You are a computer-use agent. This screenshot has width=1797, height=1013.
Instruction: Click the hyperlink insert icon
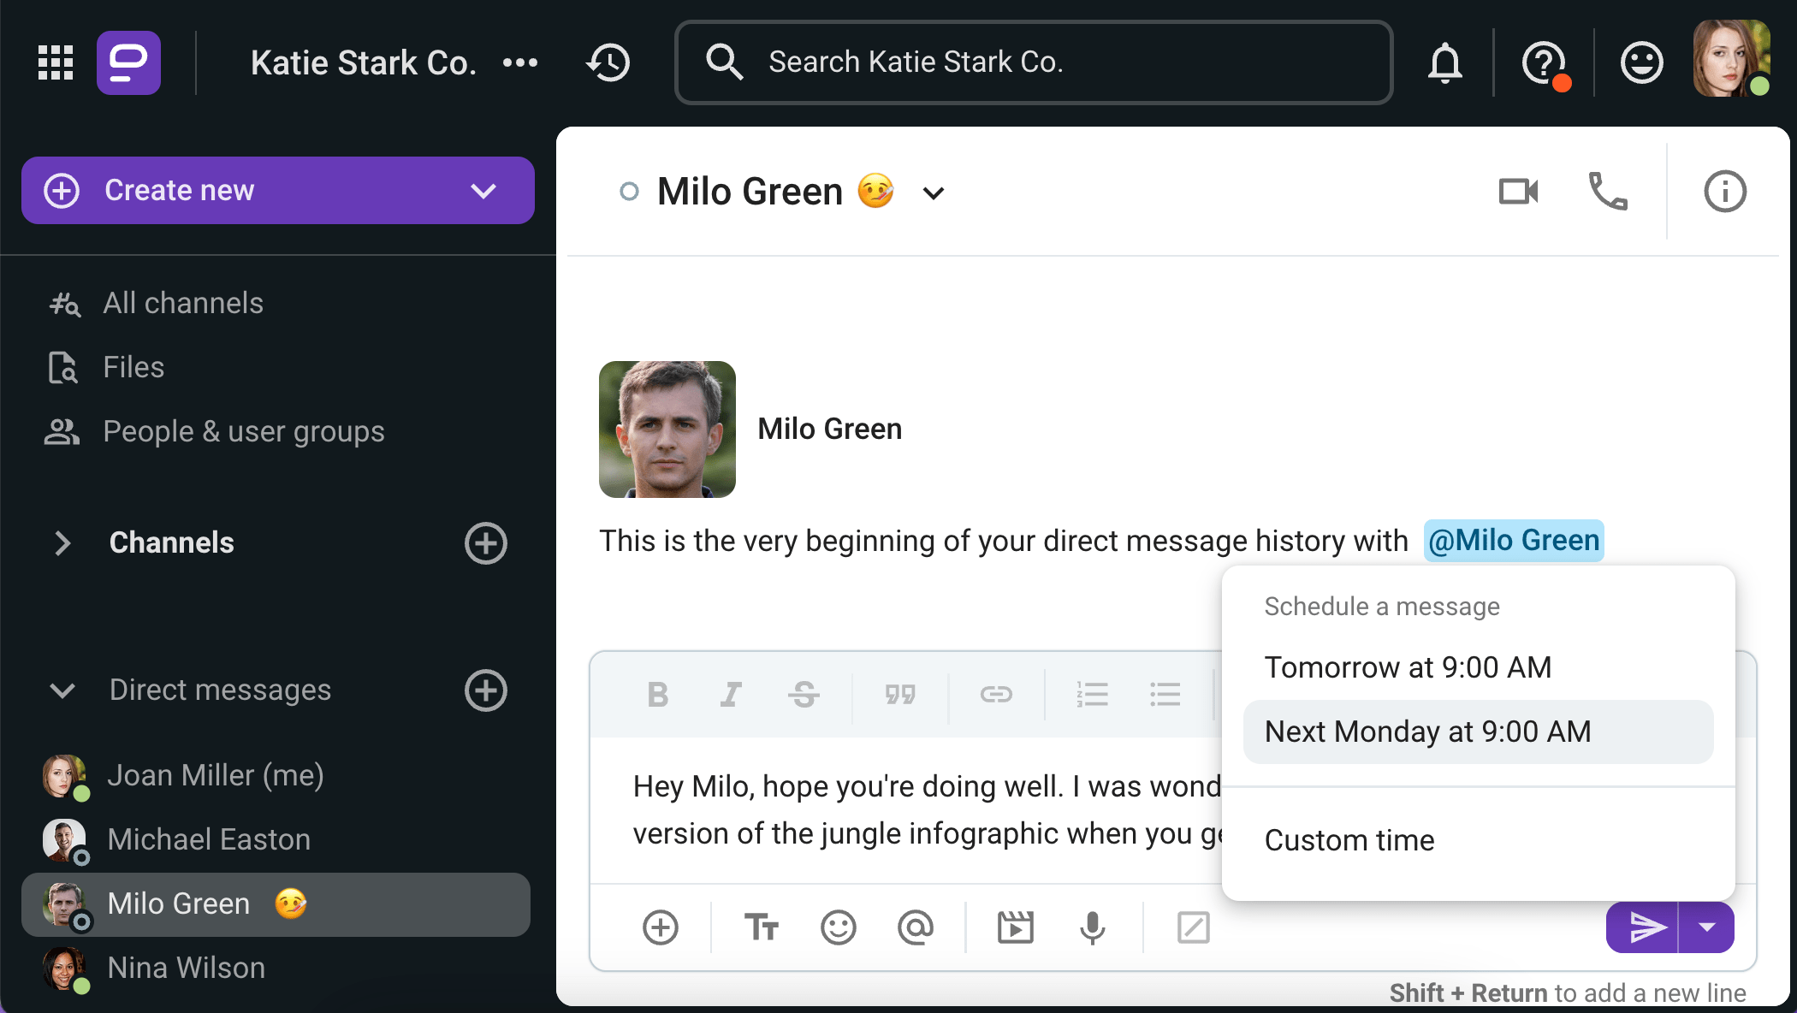click(x=994, y=691)
